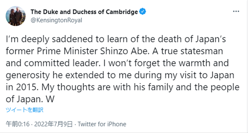Click the 2022年7月9日 date
Screen dimensions: 248x133
pos(53,124)
